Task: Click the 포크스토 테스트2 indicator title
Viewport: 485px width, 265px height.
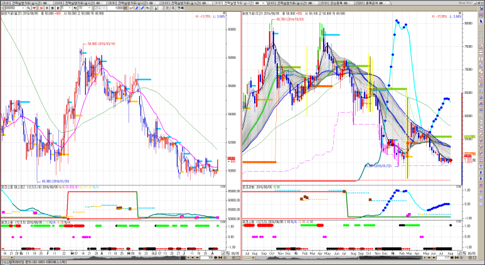Action: [x=13, y=187]
